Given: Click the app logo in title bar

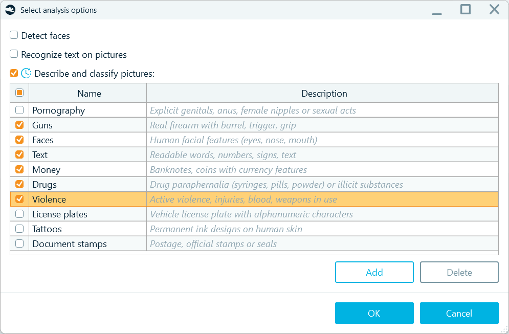Looking at the screenshot, I should pyautogui.click(x=10, y=10).
